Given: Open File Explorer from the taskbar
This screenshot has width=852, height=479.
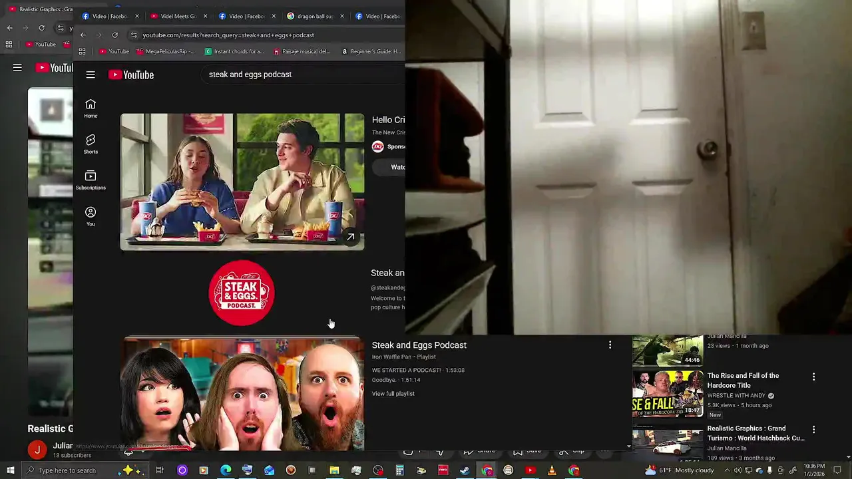Looking at the screenshot, I should (334, 470).
